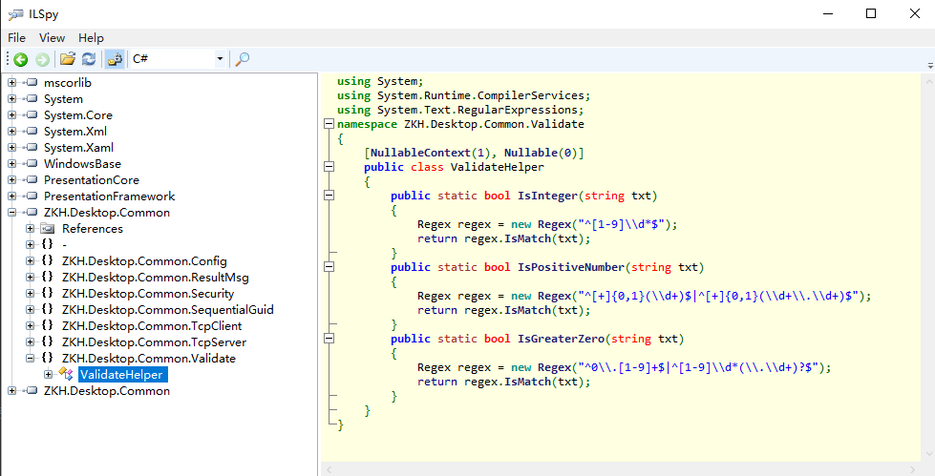Image resolution: width=935 pixels, height=476 pixels.
Task: Collapse the first ZKH.Desktop.Common assembly node
Action: pos(11,212)
